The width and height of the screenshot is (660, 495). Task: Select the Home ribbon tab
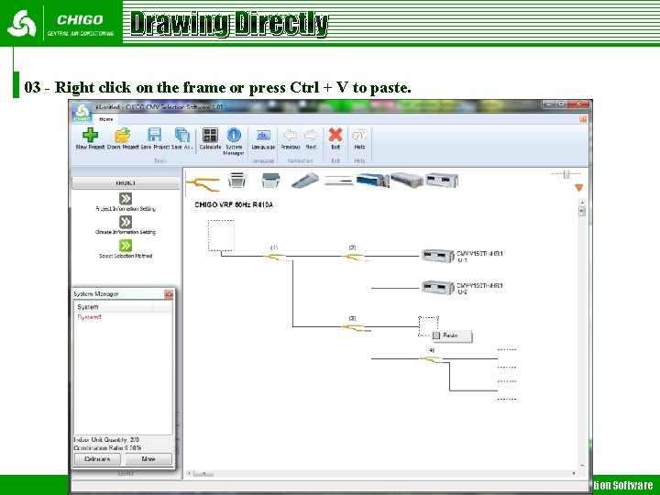pos(106,119)
